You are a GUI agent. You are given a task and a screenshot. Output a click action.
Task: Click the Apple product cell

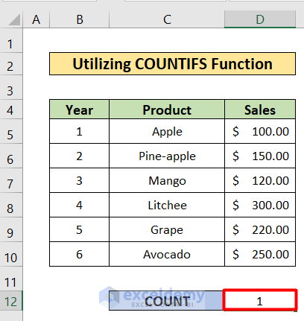tap(167, 131)
